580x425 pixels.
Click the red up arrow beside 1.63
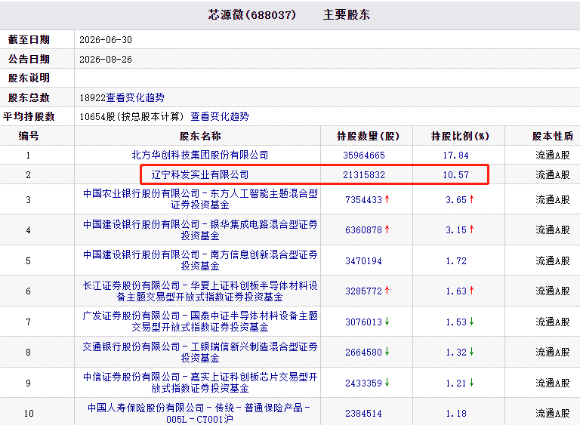coord(471,291)
